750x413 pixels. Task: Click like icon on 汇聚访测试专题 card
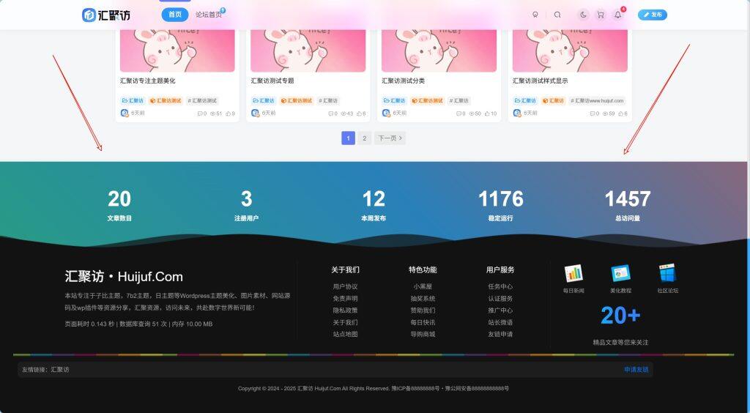pos(359,114)
